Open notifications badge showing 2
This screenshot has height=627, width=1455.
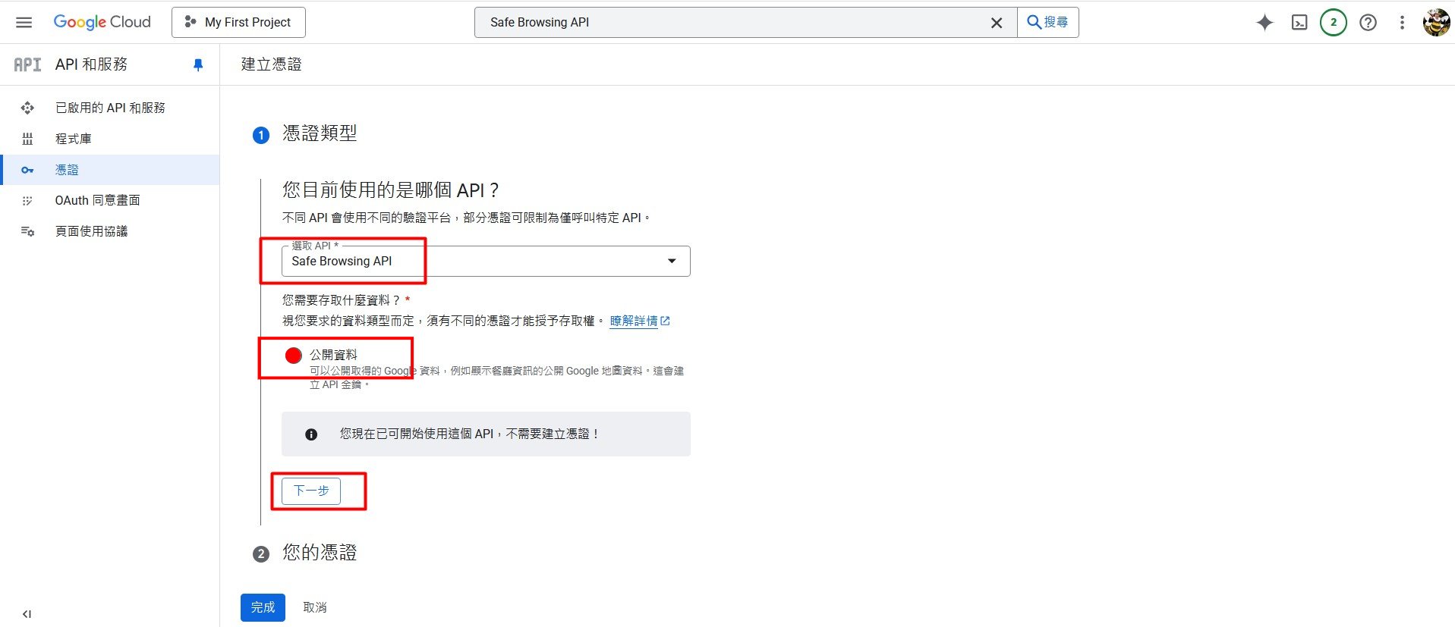(1333, 23)
